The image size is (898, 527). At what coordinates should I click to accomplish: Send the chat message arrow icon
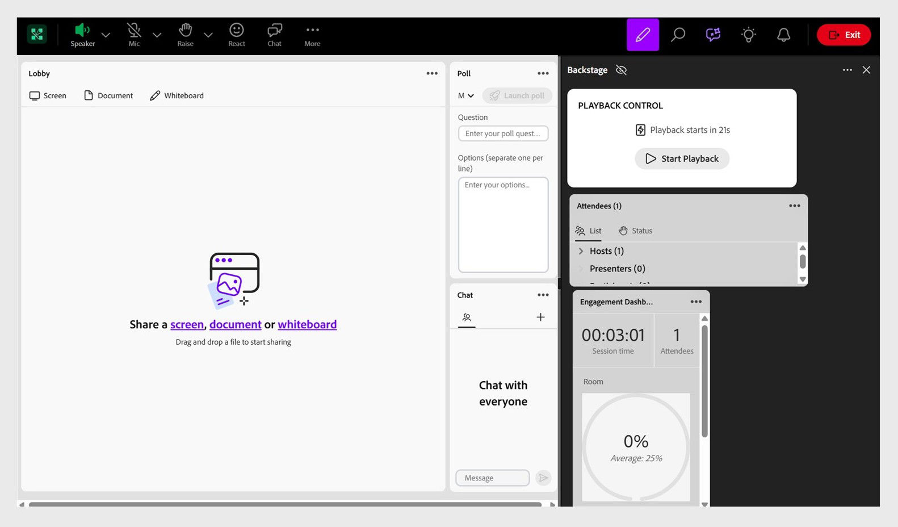[543, 478]
